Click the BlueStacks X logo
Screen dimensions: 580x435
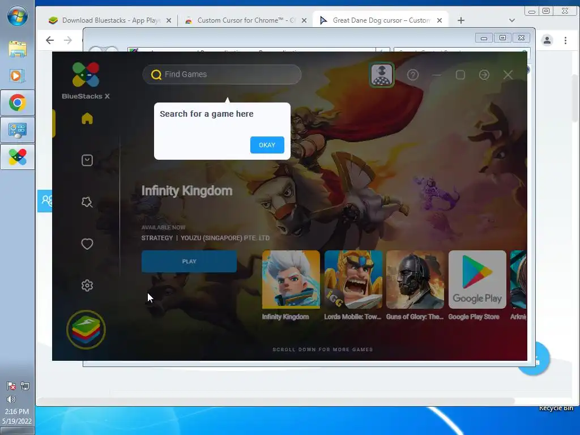tap(86, 80)
